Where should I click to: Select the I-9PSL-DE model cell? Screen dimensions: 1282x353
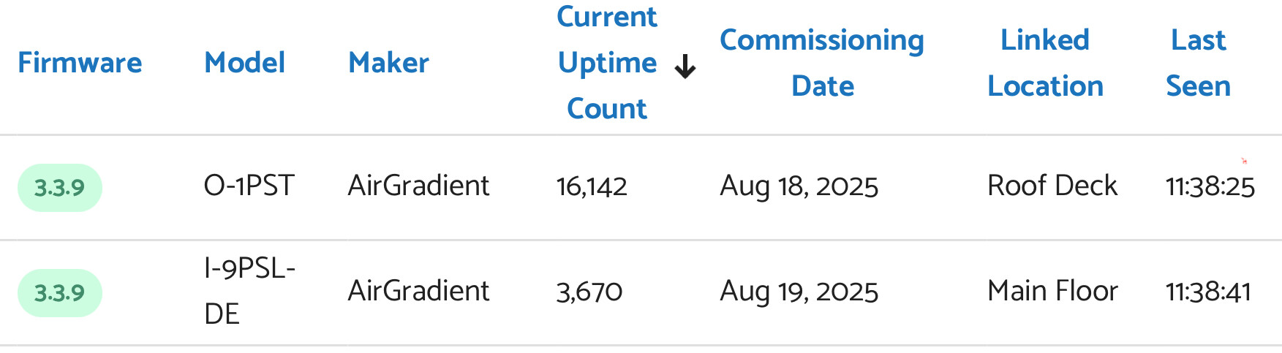pos(249,291)
